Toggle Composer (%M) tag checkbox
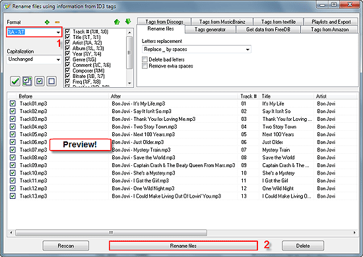 tap(67, 71)
